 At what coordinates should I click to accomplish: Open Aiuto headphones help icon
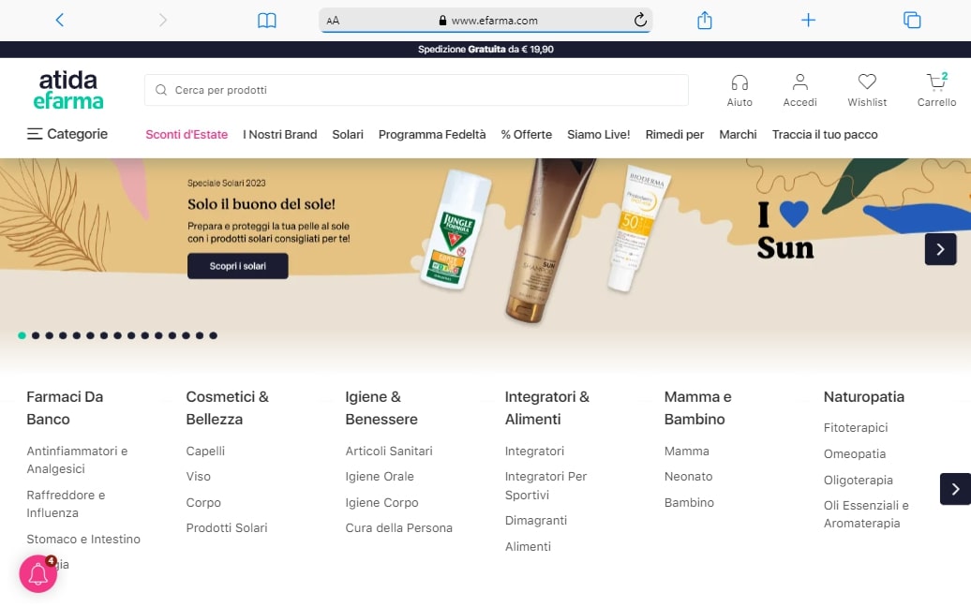click(739, 90)
